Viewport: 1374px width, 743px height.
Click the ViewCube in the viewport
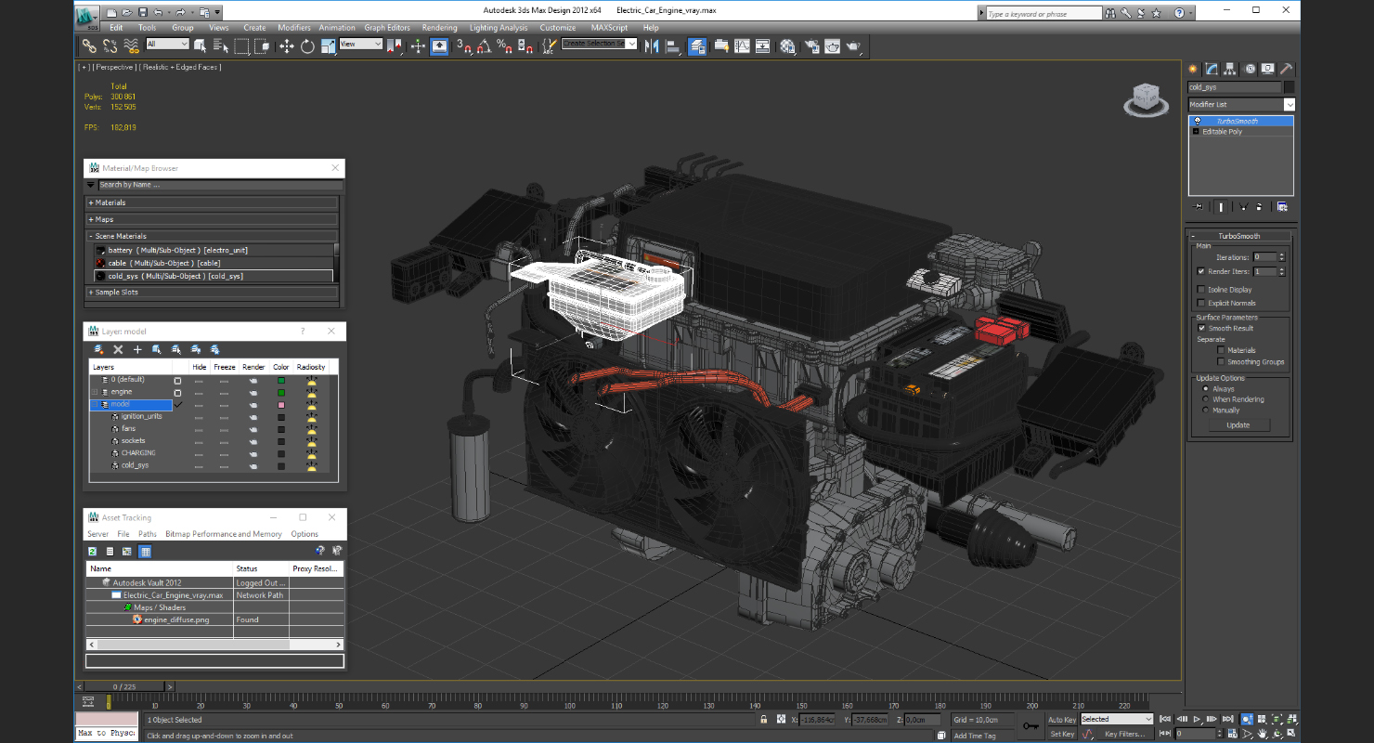[x=1146, y=98]
